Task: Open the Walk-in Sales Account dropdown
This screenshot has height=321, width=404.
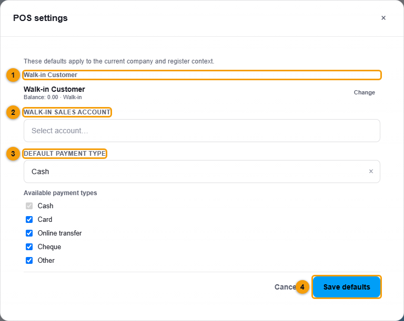Action: [202, 131]
